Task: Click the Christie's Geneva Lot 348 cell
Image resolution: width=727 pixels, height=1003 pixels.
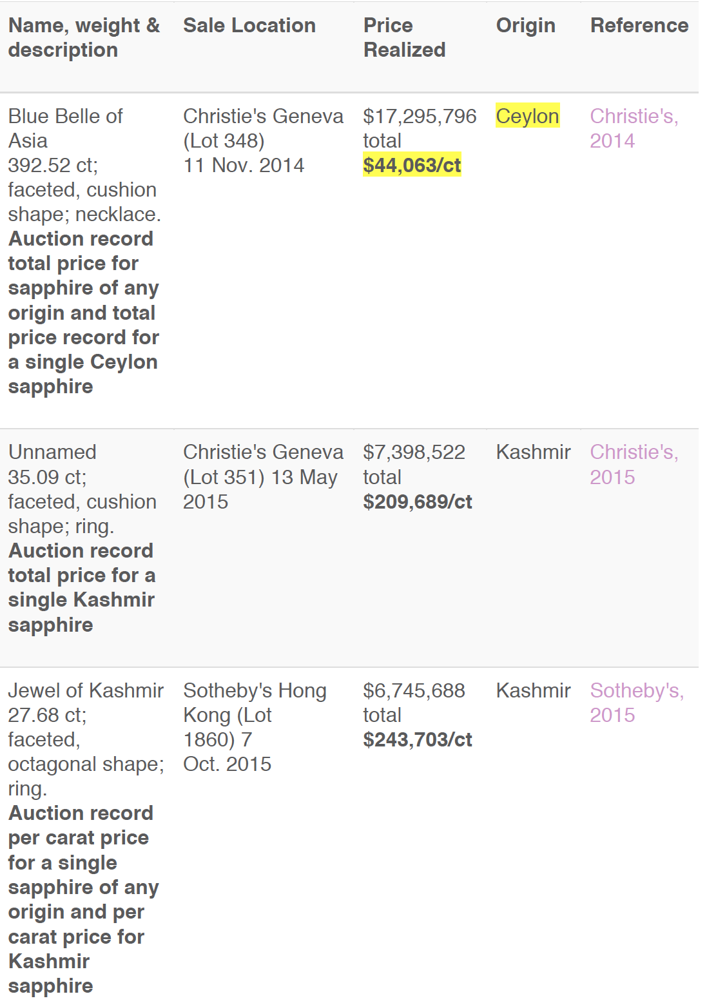Action: click(263, 141)
